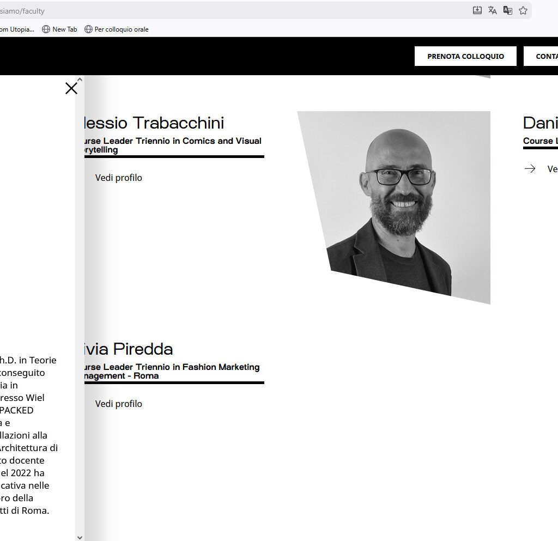Click the partially visible CONTA button
This screenshot has width=558, height=541.
[541, 56]
